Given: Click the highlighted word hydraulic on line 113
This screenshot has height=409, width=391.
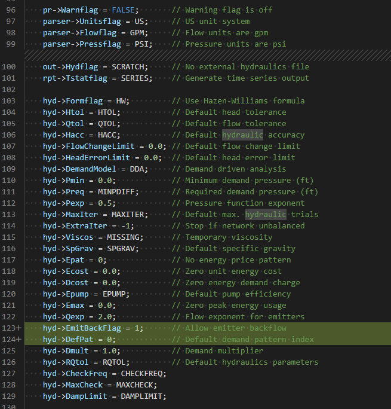Looking at the screenshot, I should [266, 215].
